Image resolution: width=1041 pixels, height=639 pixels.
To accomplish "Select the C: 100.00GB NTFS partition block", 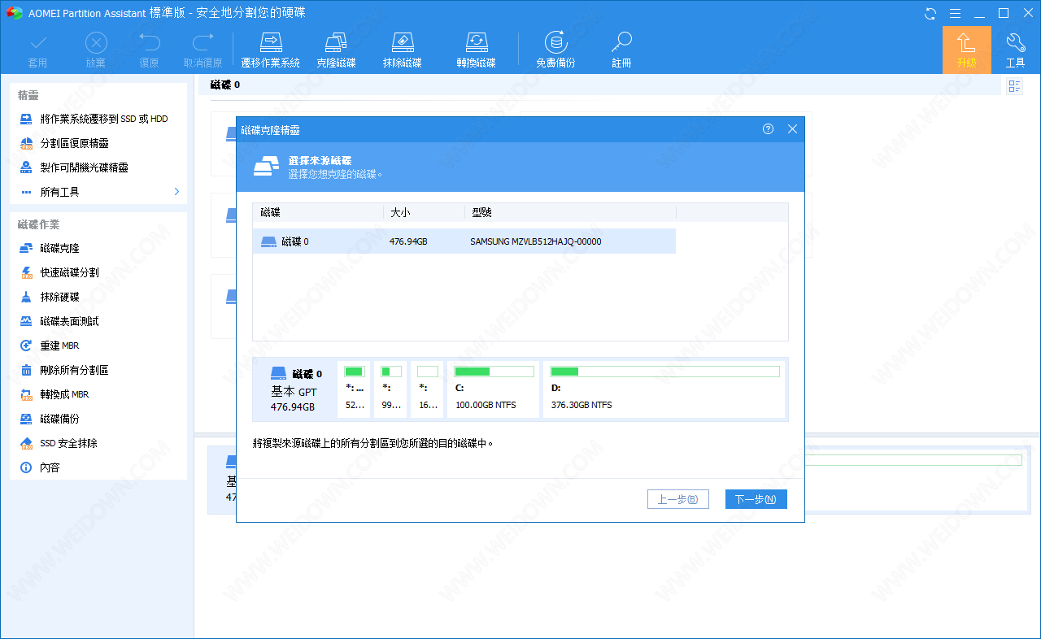I will (x=494, y=389).
